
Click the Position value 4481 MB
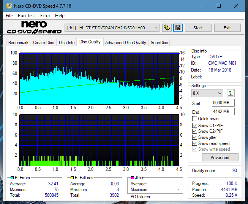[229, 190]
